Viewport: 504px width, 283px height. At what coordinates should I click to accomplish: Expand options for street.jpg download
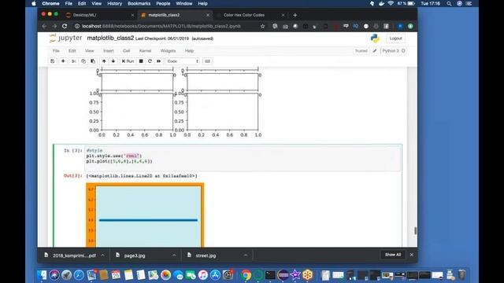coord(245,255)
